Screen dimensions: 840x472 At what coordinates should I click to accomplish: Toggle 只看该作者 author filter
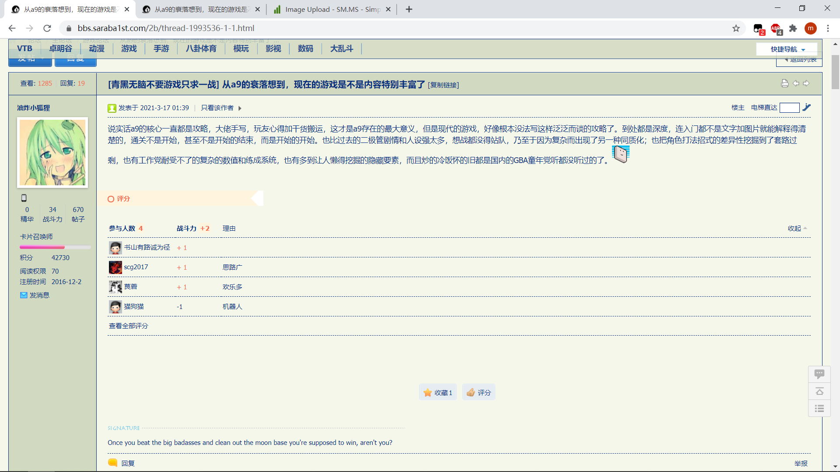click(217, 108)
